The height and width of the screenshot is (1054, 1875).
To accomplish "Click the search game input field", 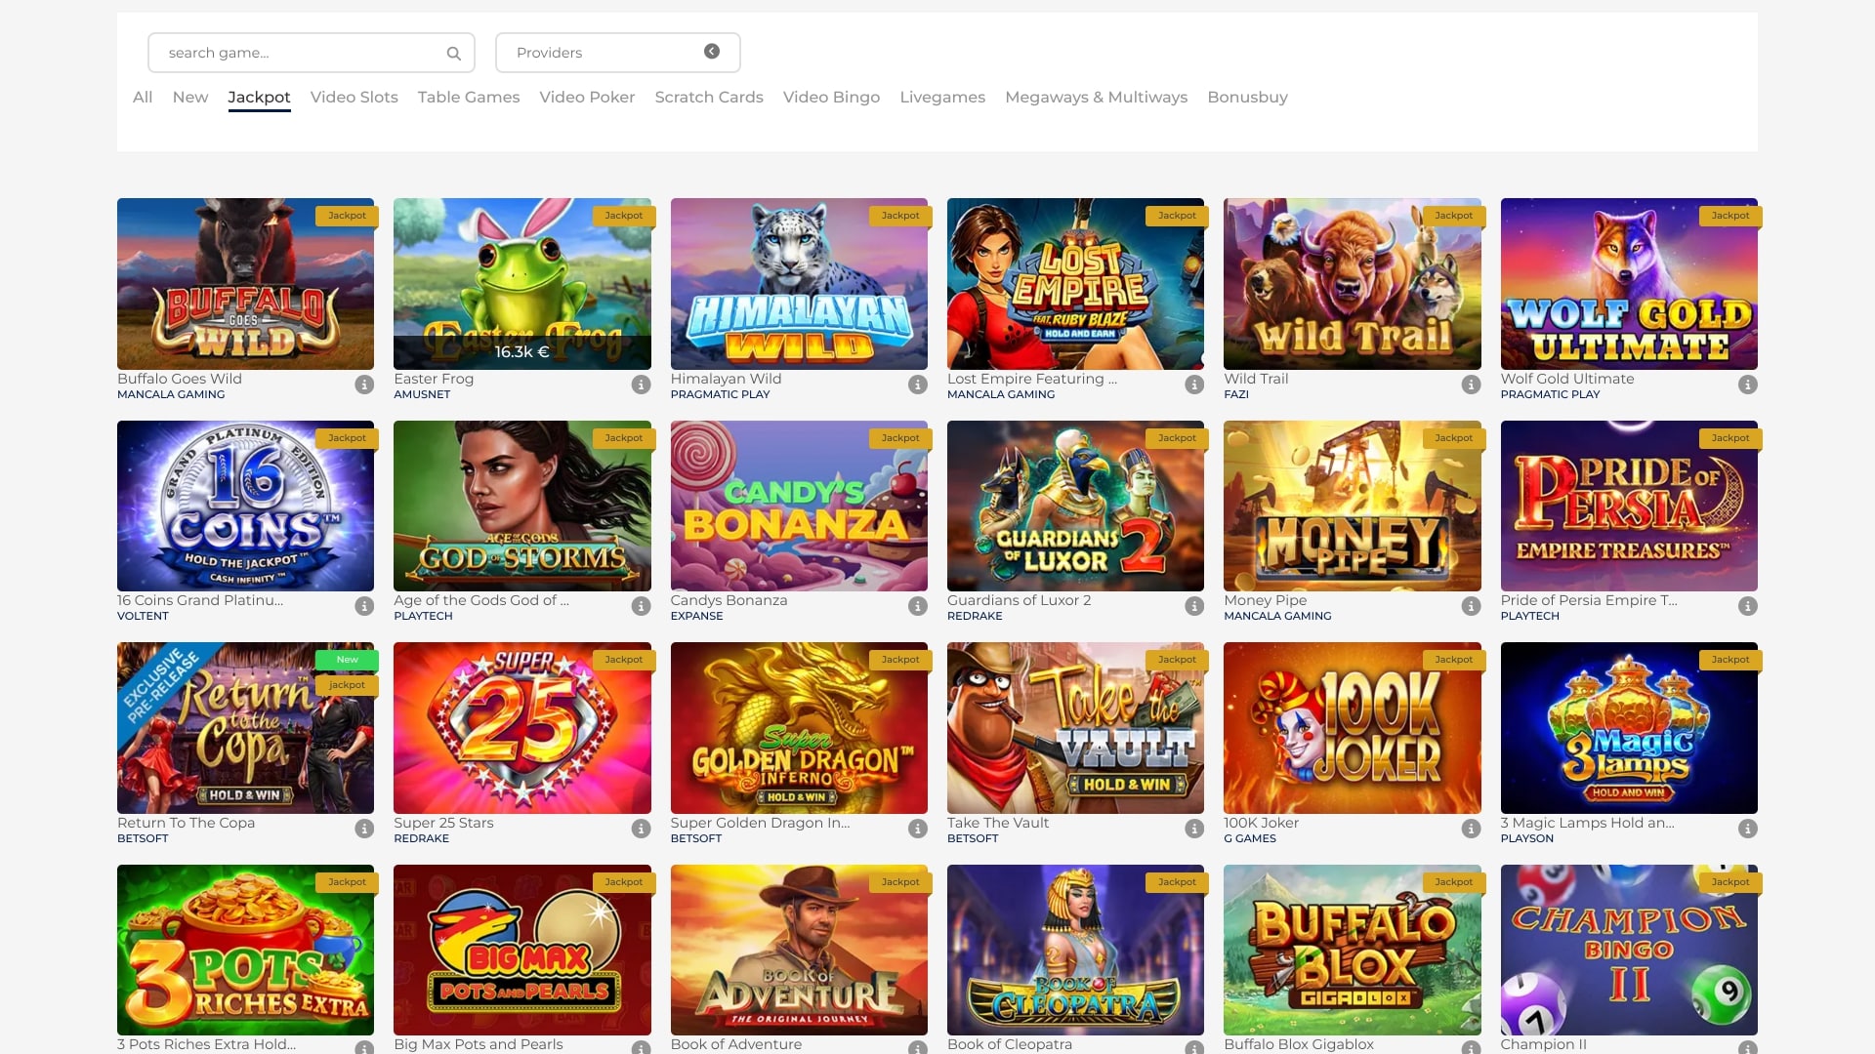I will pos(293,53).
